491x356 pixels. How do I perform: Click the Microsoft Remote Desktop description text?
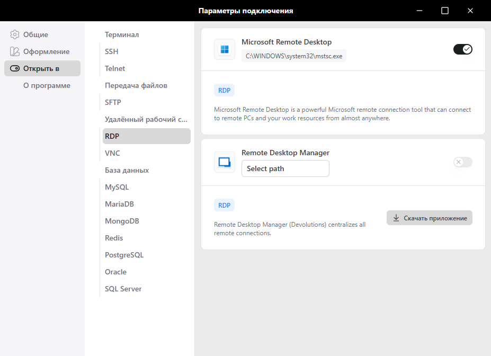point(342,114)
